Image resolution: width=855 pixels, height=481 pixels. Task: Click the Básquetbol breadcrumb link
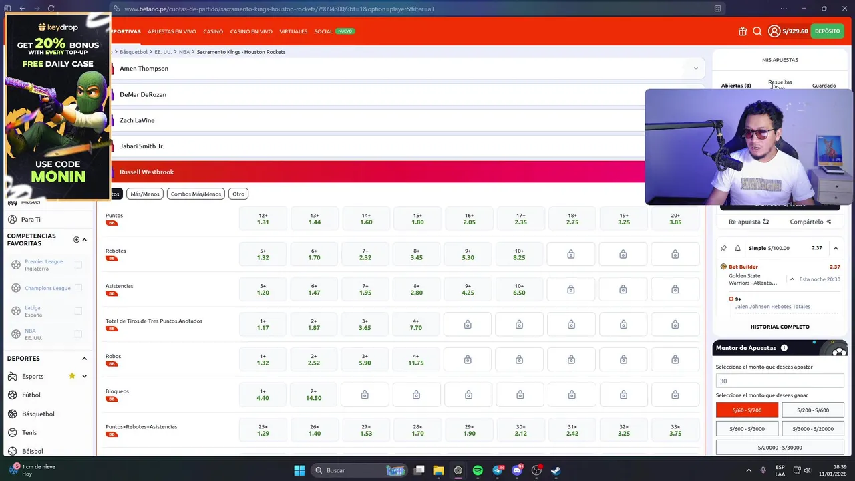coord(134,52)
